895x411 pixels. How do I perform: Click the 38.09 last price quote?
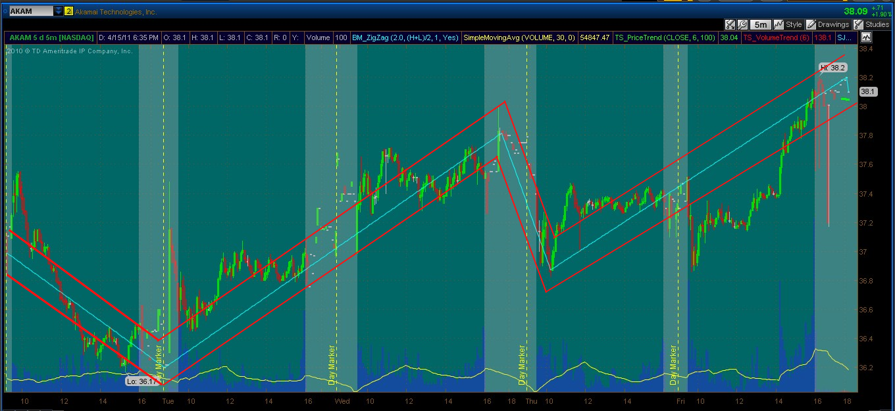tap(856, 11)
